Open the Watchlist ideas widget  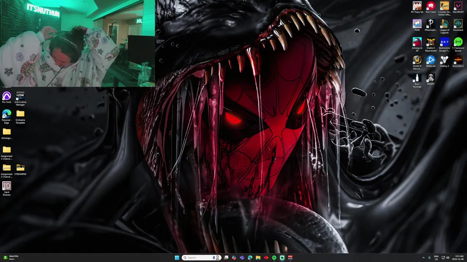coord(11,258)
